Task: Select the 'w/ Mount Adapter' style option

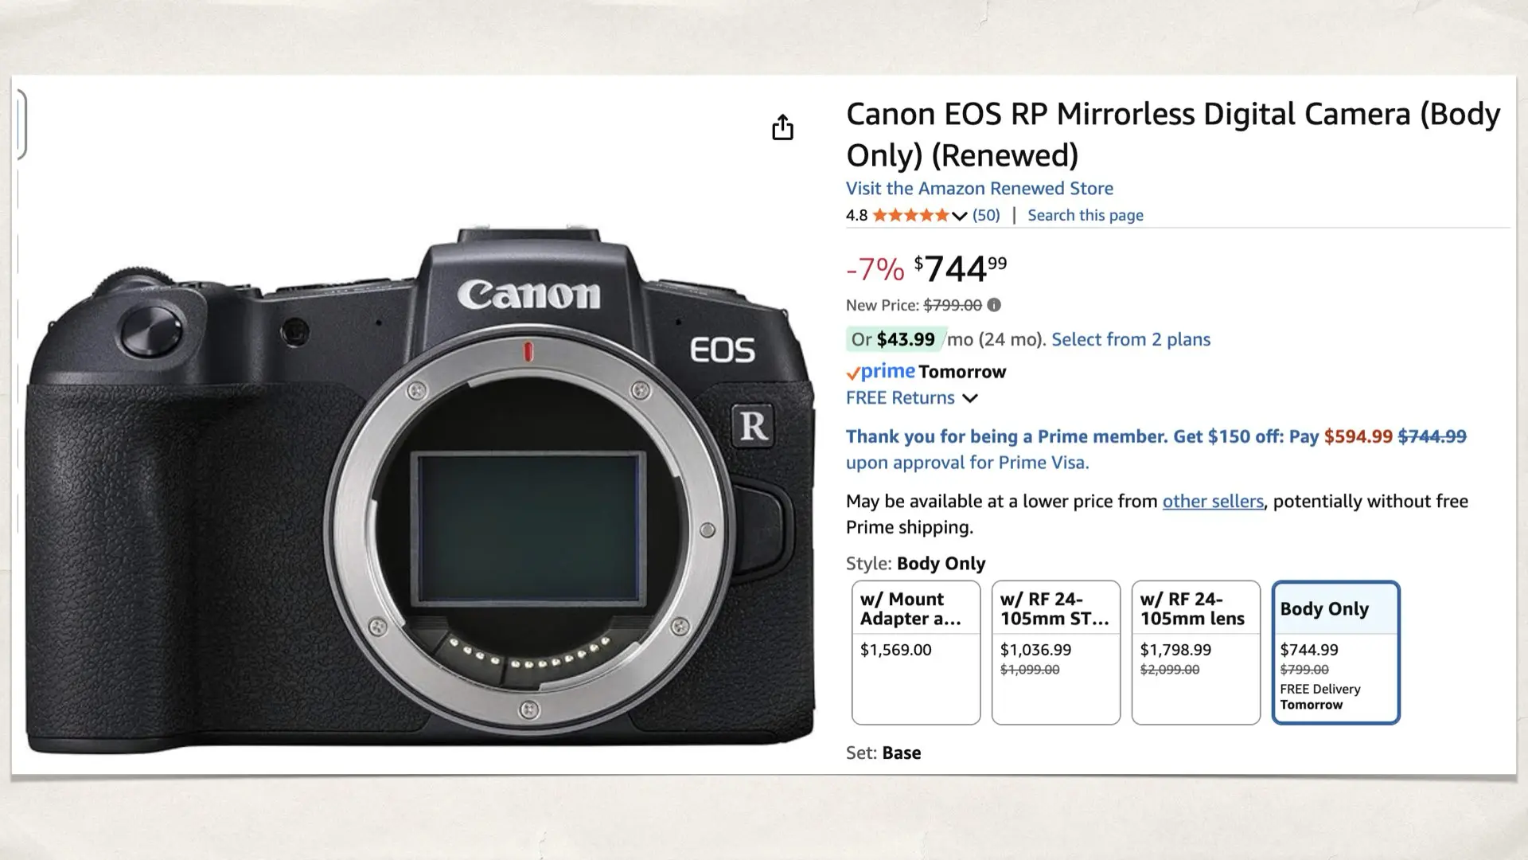Action: point(915,653)
